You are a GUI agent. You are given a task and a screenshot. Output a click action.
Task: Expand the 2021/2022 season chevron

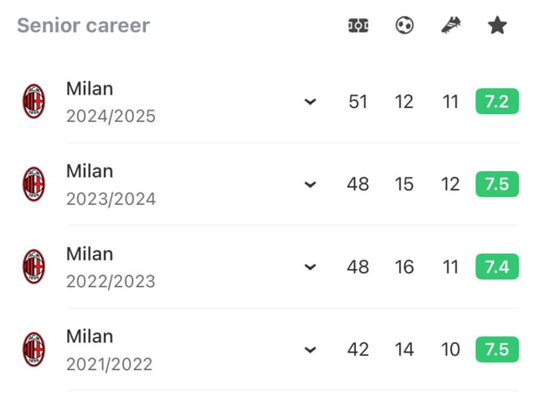[310, 349]
